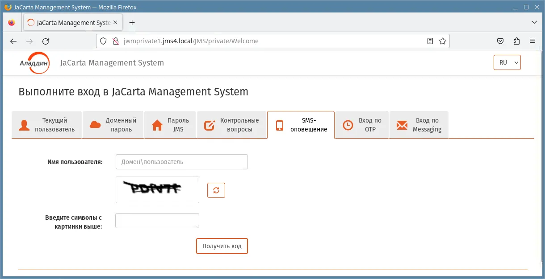The image size is (545, 279).
Task: Reload the page with browser reload icon
Action: 46,41
